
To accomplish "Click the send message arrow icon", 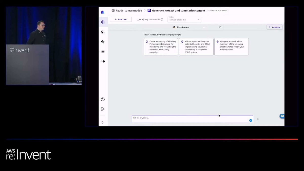I will [258, 119].
